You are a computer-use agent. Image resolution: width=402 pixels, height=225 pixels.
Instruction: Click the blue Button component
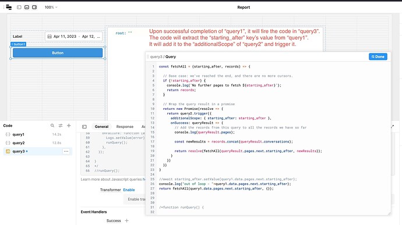[58, 53]
